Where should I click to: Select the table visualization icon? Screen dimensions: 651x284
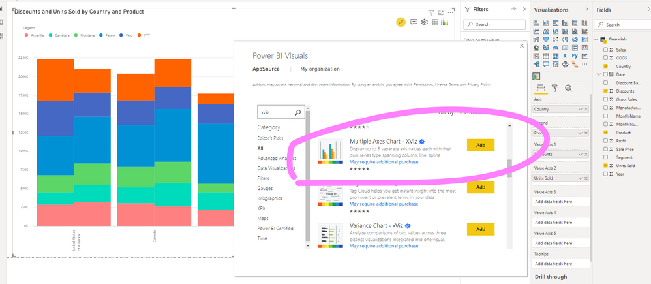click(x=546, y=55)
